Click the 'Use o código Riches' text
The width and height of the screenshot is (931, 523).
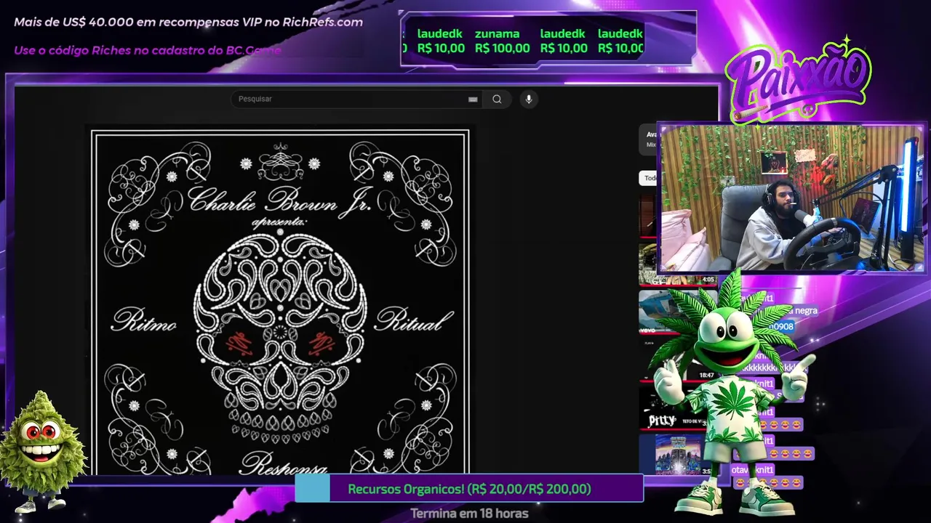(148, 50)
